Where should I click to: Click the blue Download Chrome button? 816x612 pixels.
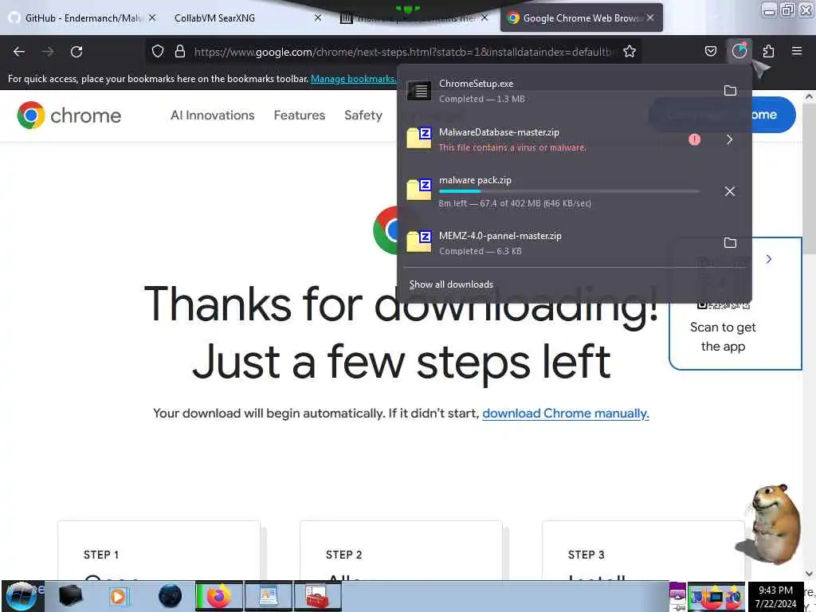pyautogui.click(x=774, y=115)
